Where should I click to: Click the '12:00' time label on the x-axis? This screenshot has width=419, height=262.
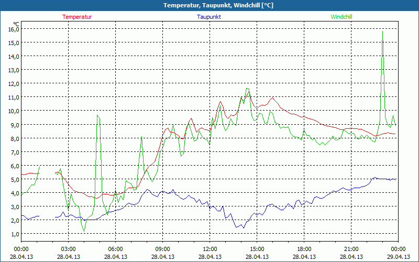[x=210, y=249]
